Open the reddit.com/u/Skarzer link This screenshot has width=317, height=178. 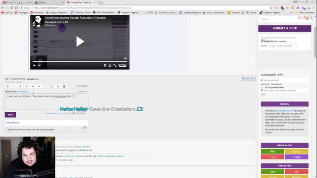[74, 156]
